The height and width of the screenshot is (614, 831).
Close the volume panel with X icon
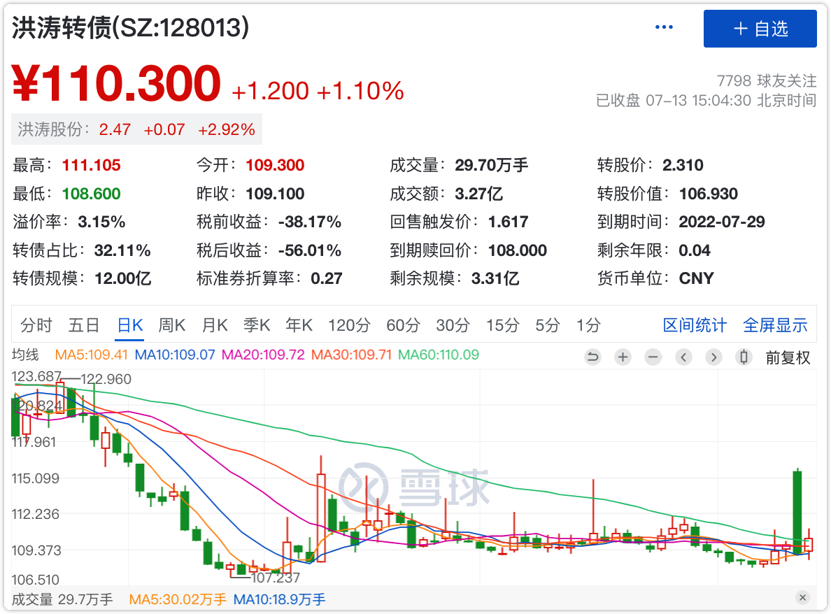click(802, 597)
